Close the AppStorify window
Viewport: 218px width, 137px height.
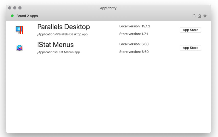pos(10,8)
